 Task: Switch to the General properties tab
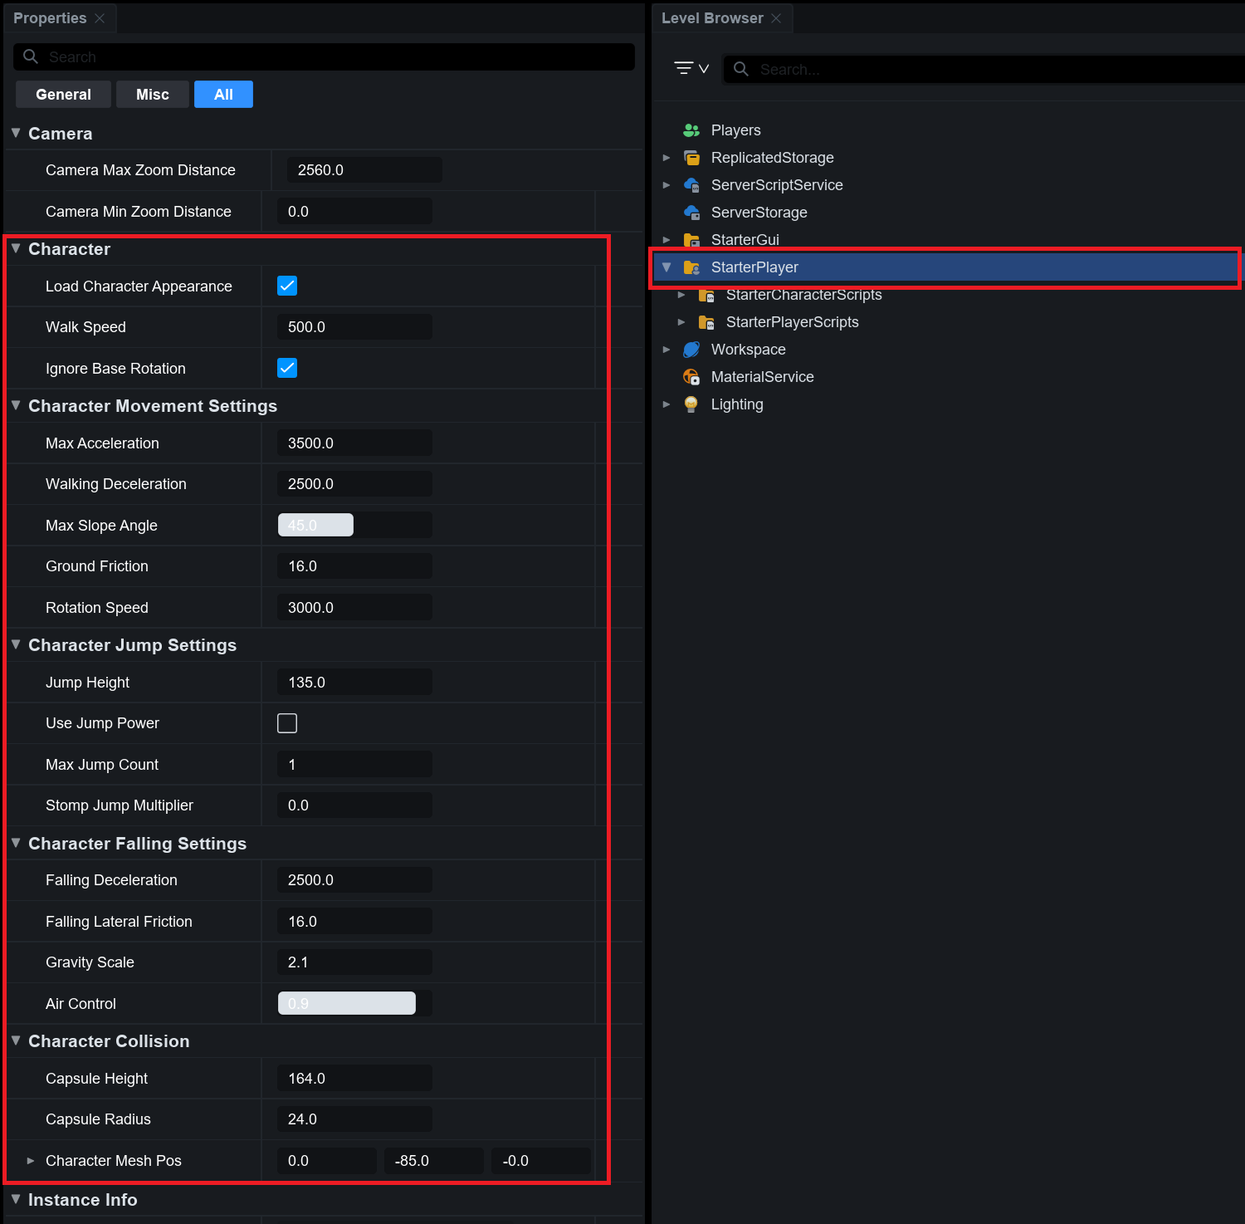point(63,95)
